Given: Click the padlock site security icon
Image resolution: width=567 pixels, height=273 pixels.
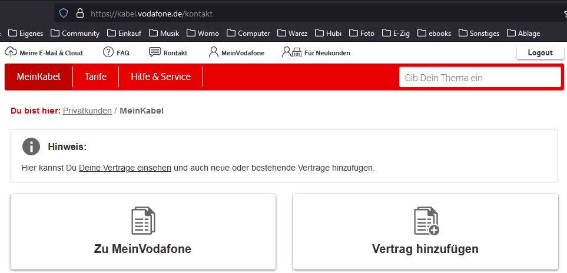Looking at the screenshot, I should (80, 14).
